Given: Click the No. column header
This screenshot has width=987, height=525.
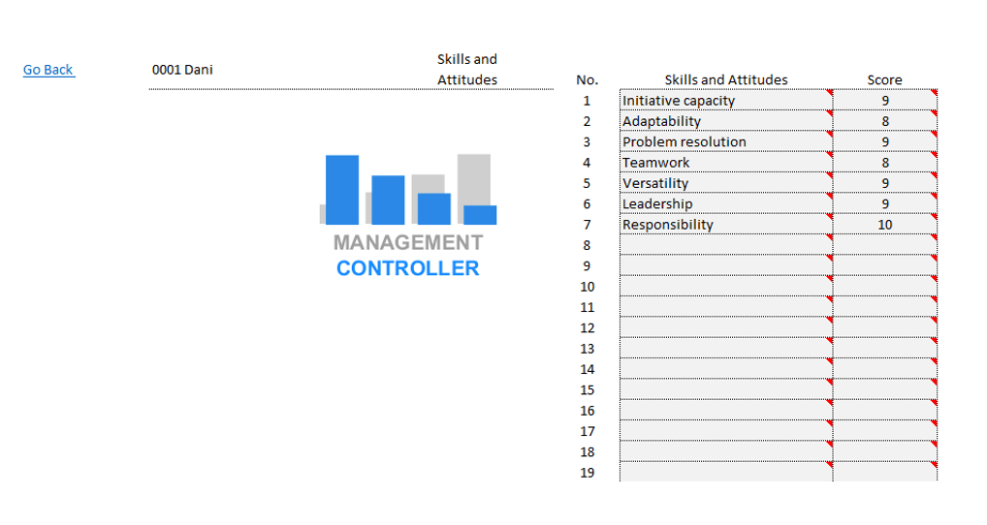Looking at the screenshot, I should 587,80.
